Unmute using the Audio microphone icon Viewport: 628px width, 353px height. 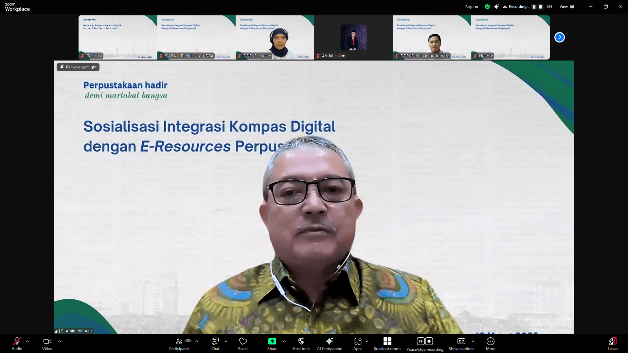(x=17, y=341)
